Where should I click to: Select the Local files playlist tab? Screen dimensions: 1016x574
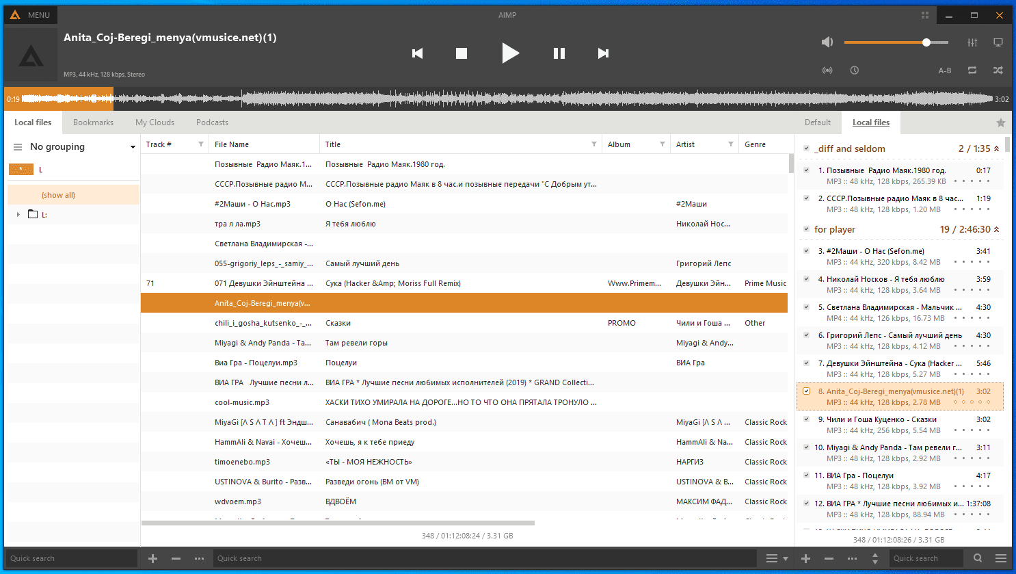point(871,122)
